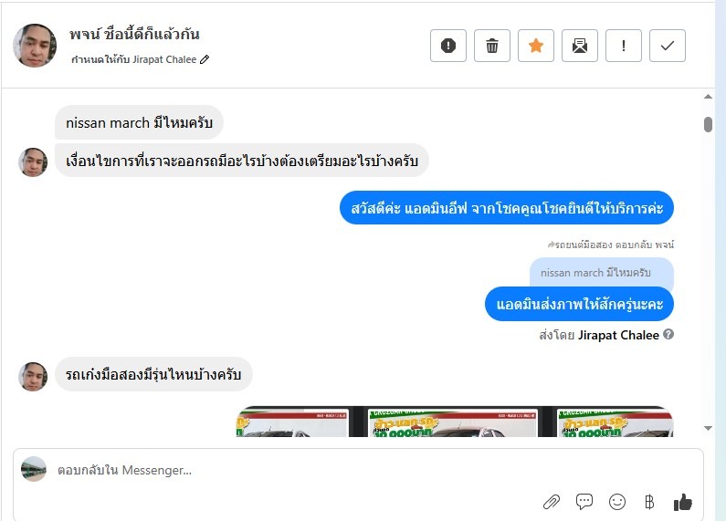Click the Baht payment request icon

click(x=649, y=502)
